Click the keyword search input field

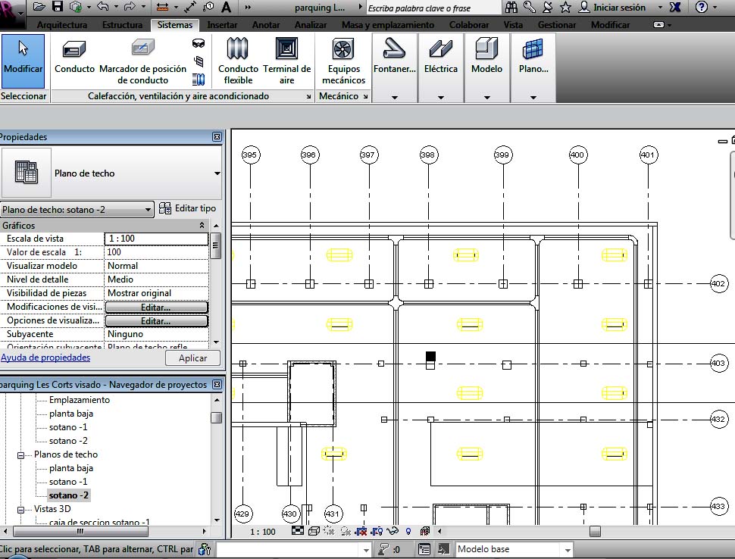(x=432, y=8)
